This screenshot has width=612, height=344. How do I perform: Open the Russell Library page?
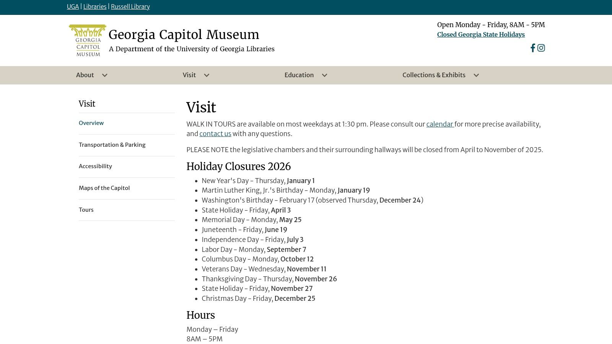pyautogui.click(x=130, y=6)
